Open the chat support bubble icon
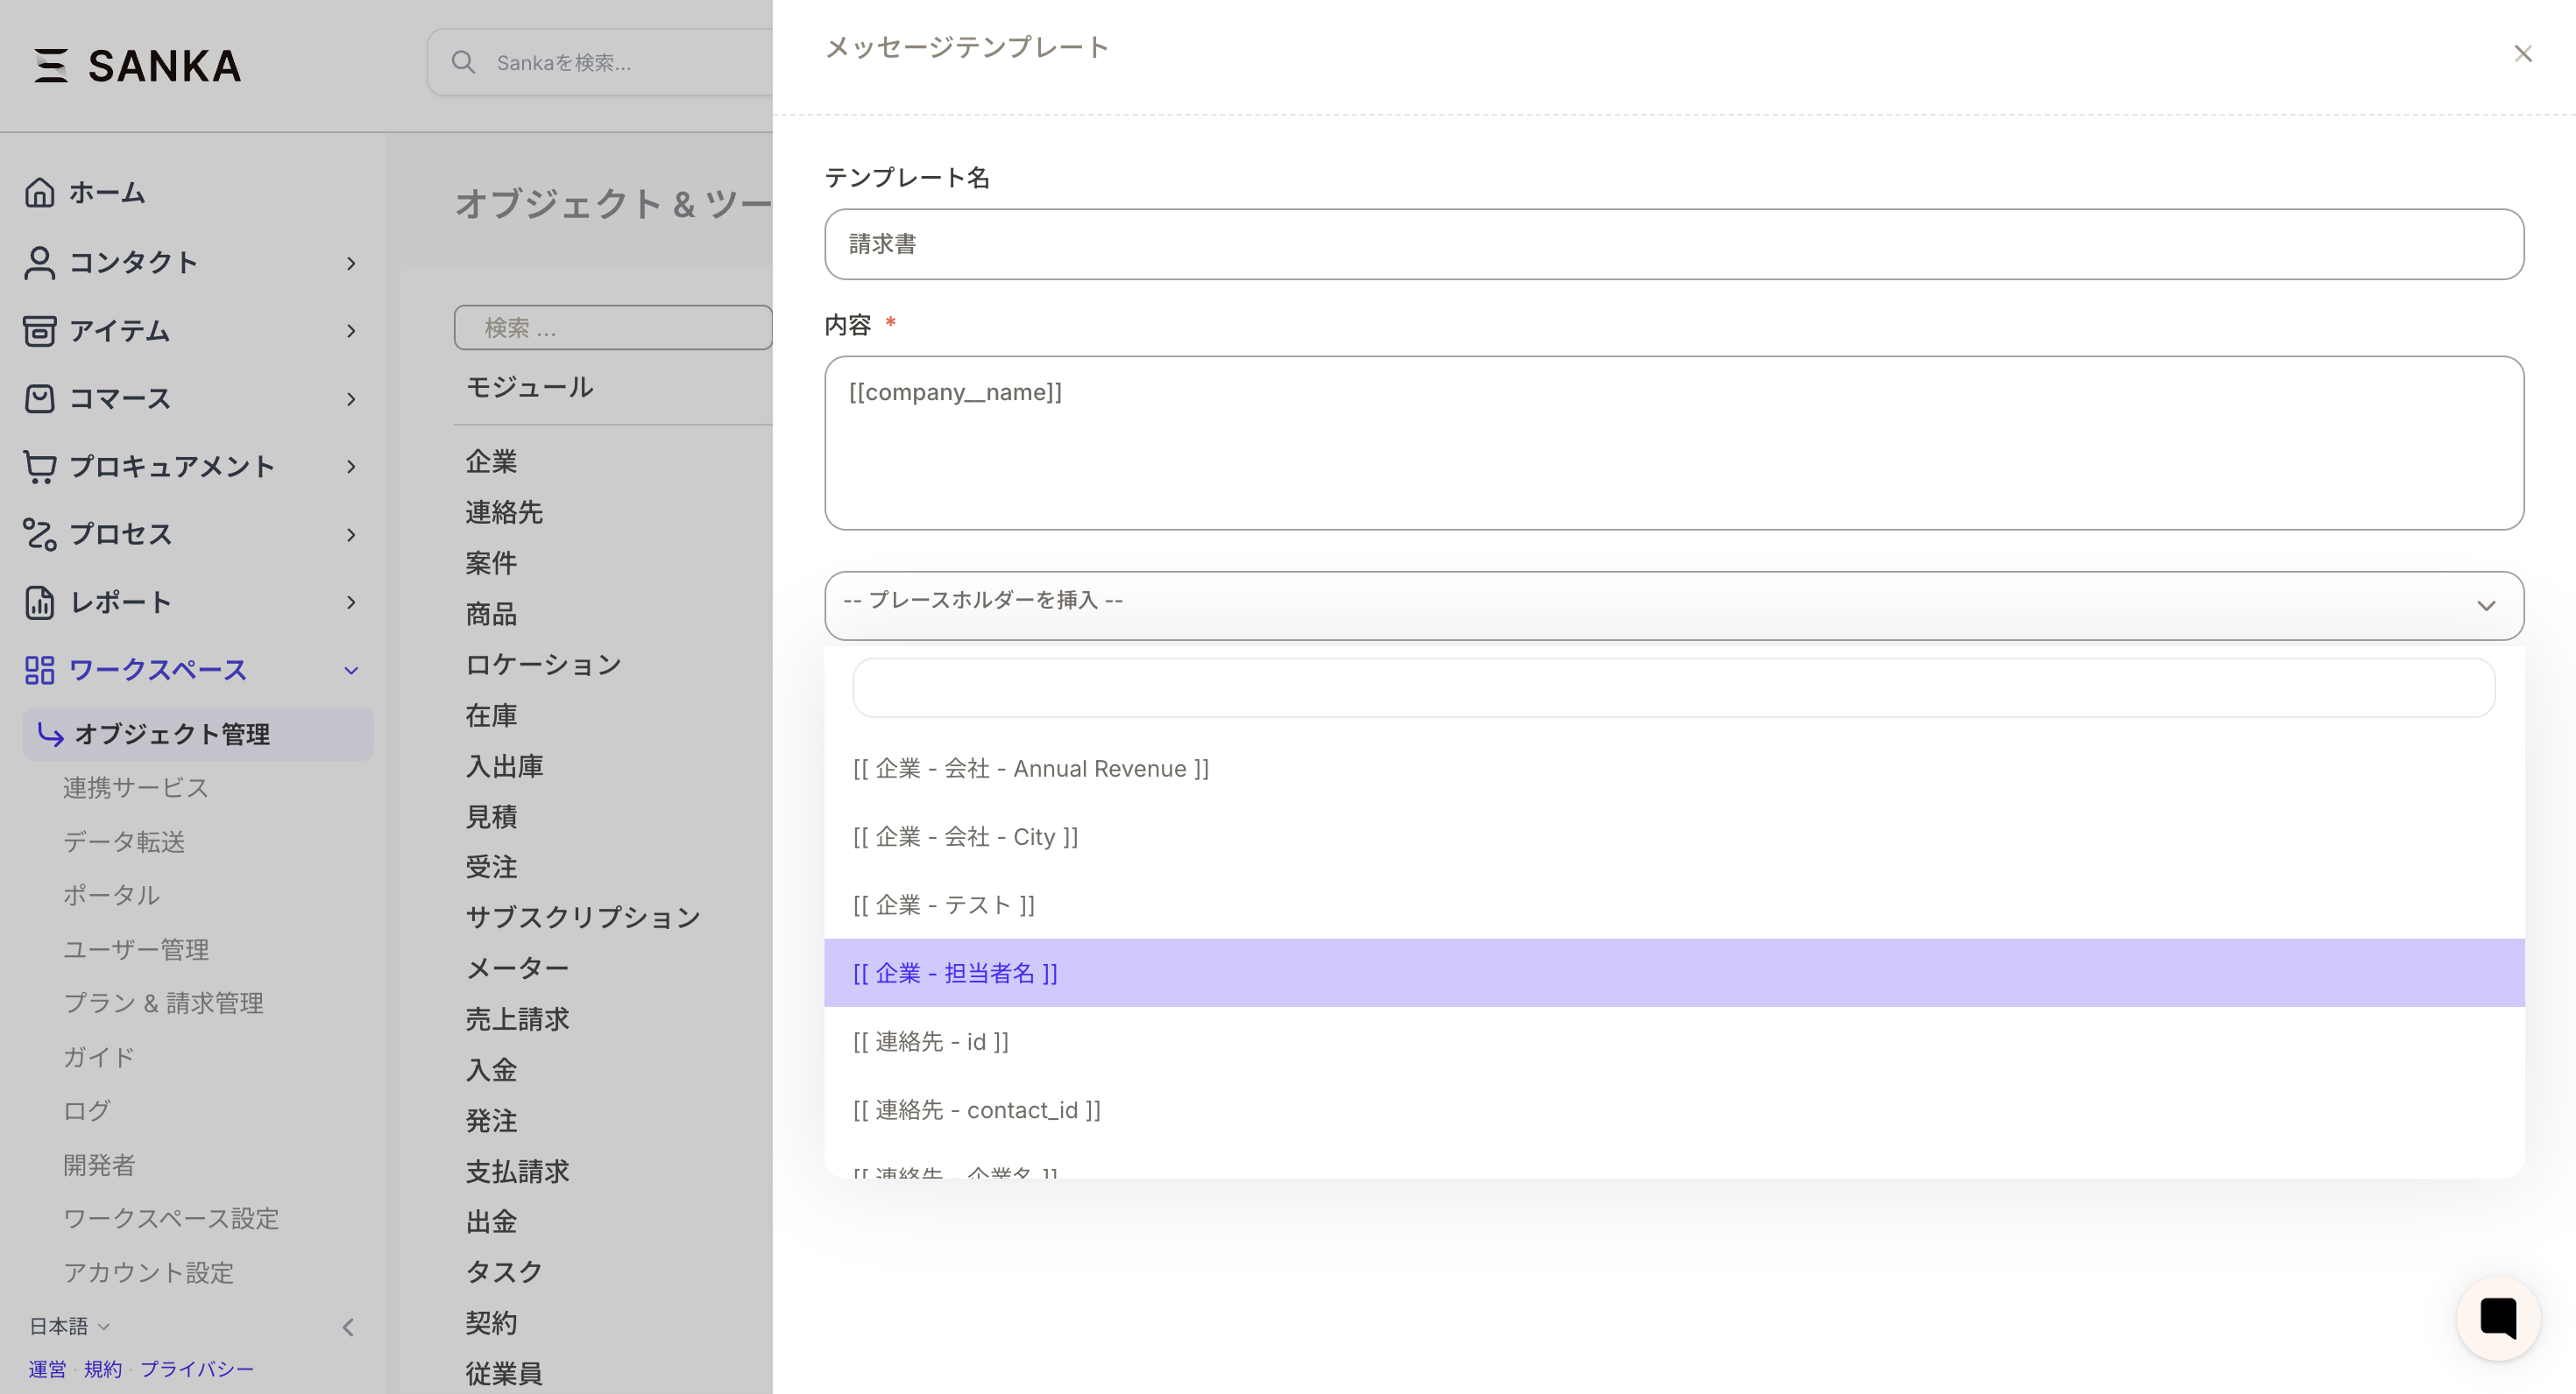The width and height of the screenshot is (2576, 1394). (x=2498, y=1317)
